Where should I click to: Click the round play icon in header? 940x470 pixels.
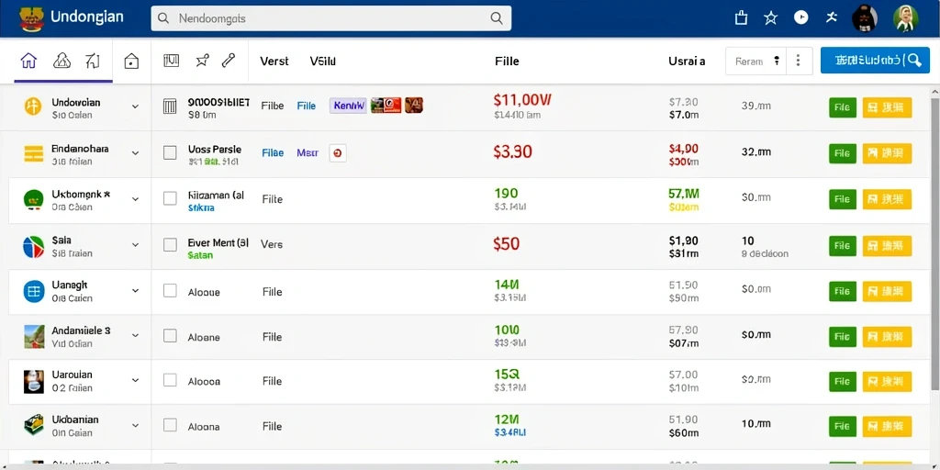pyautogui.click(x=800, y=18)
